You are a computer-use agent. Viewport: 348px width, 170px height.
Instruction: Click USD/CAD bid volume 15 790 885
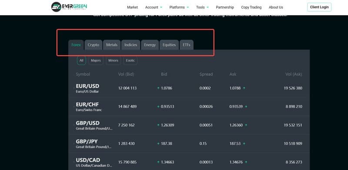[x=127, y=162]
